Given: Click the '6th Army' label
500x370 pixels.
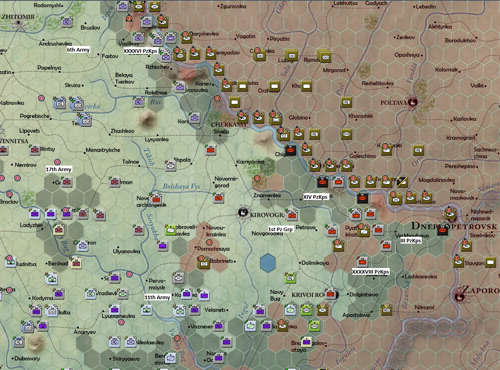Looking at the screenshot, I should tap(78, 50).
